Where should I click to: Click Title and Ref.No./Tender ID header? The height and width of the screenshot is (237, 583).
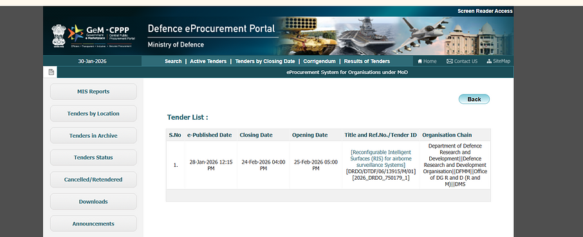pos(380,135)
